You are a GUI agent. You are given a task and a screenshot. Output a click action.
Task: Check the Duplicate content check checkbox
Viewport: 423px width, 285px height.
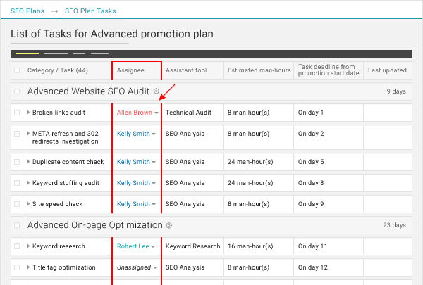(x=17, y=162)
